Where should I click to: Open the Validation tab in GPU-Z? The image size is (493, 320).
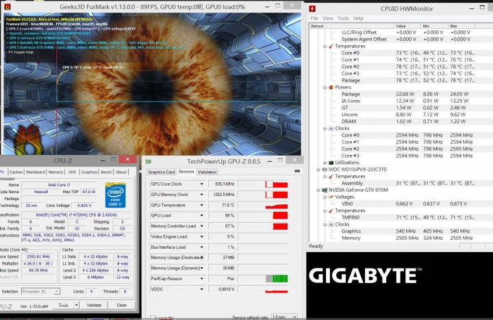(207, 172)
